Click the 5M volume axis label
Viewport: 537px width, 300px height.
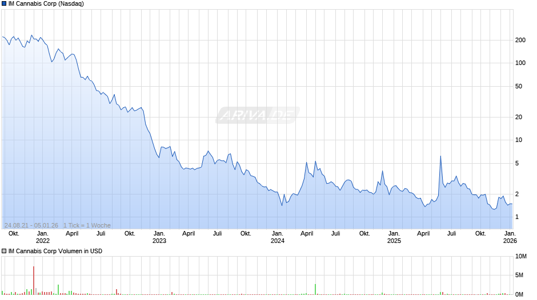click(519, 275)
